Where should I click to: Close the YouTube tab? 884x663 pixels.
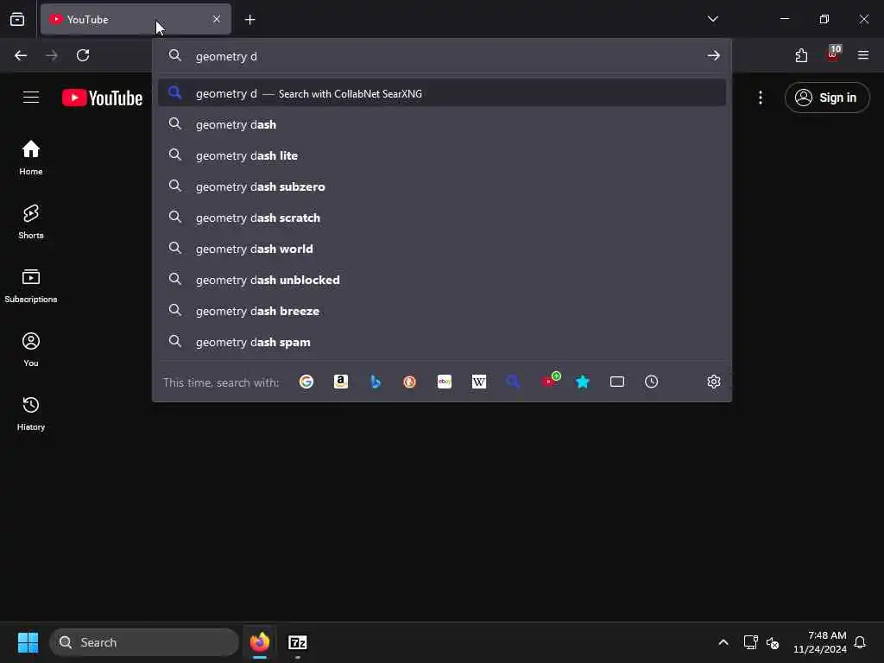click(x=217, y=19)
